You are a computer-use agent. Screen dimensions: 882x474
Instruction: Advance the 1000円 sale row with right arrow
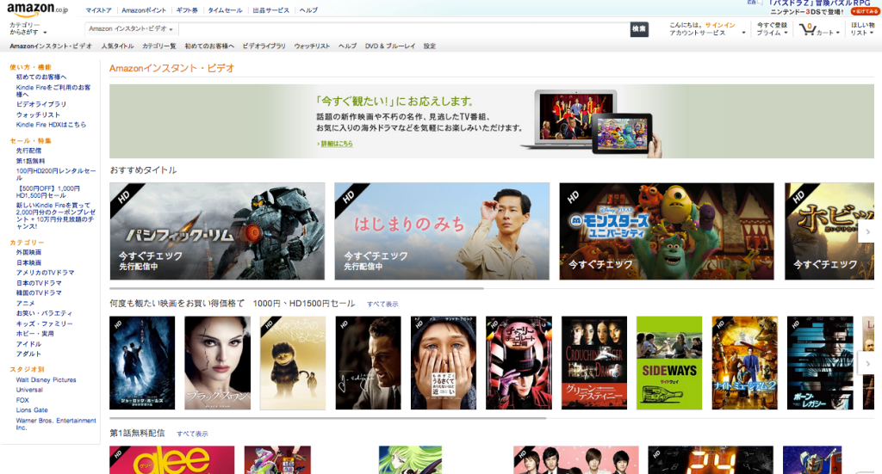tap(866, 363)
